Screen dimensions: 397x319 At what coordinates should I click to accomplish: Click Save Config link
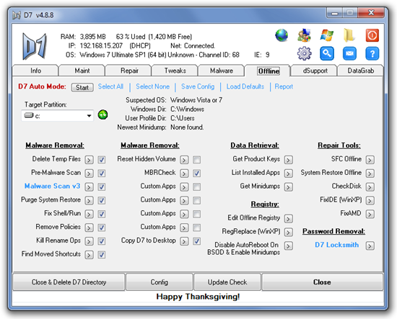pos(198,86)
